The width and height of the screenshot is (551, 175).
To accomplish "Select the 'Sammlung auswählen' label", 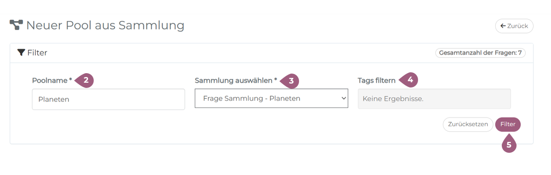I will click(233, 81).
